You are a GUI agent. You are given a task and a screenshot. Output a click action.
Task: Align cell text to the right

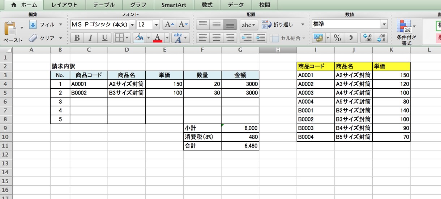230,37
